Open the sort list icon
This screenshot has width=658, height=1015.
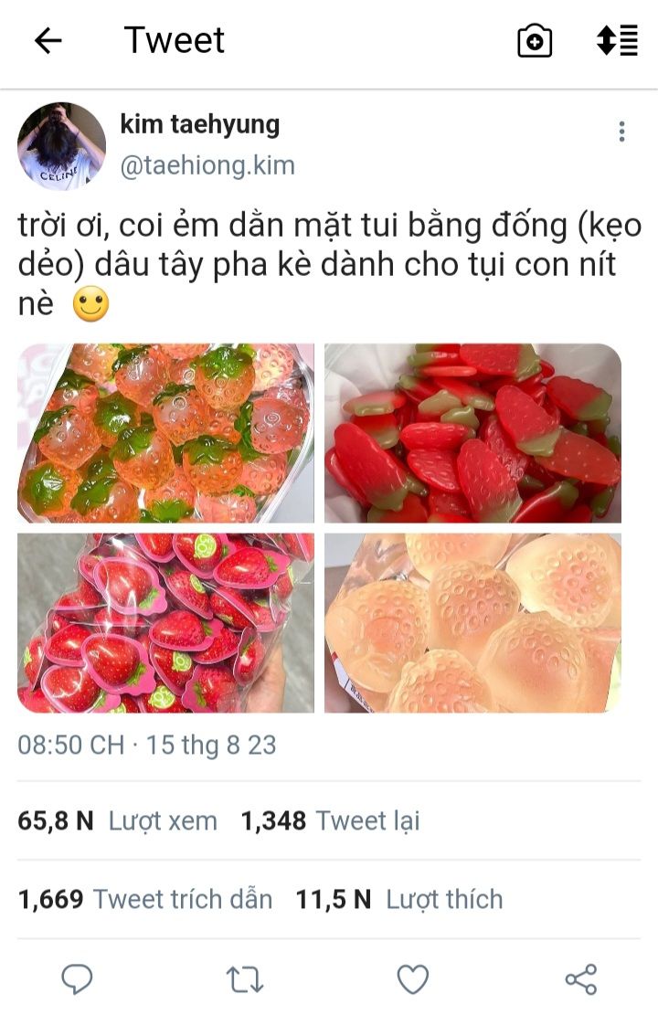click(617, 40)
